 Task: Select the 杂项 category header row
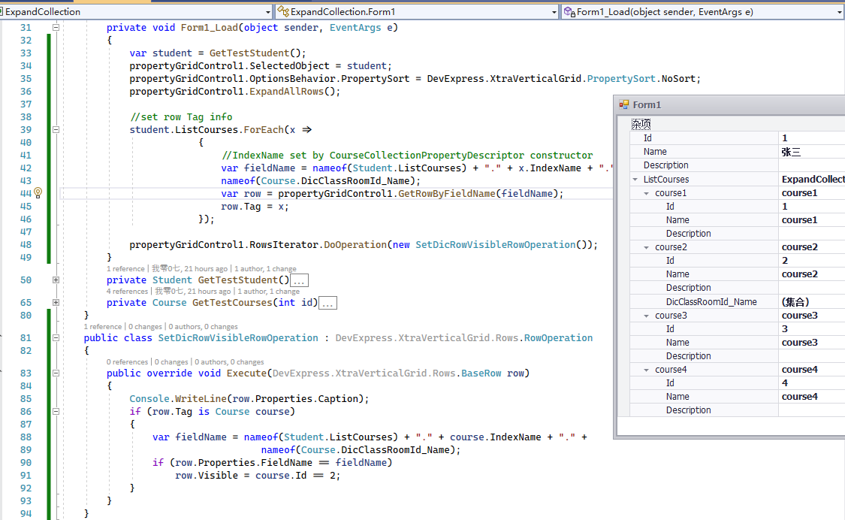641,124
